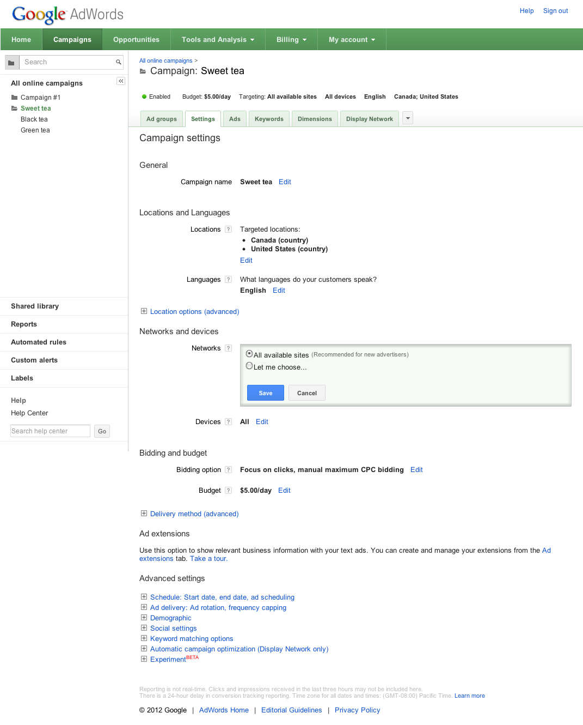Viewport: 583px width, 725px height.
Task: Click the help icon next to Budget
Action: (229, 491)
